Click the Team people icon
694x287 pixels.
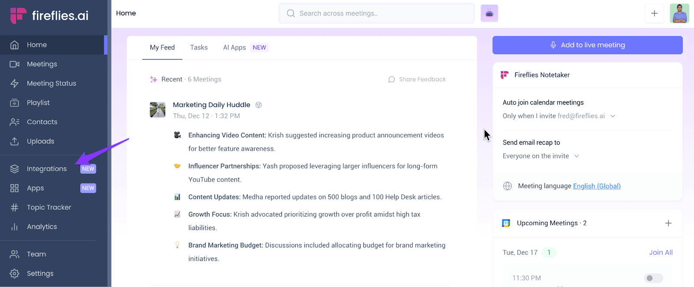pyautogui.click(x=14, y=254)
